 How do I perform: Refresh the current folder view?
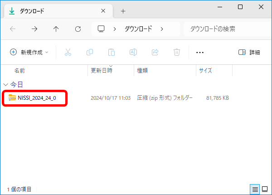tap(78, 29)
